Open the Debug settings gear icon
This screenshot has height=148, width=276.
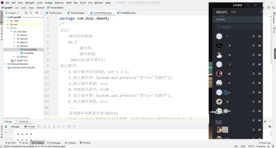click(x=265, y=122)
